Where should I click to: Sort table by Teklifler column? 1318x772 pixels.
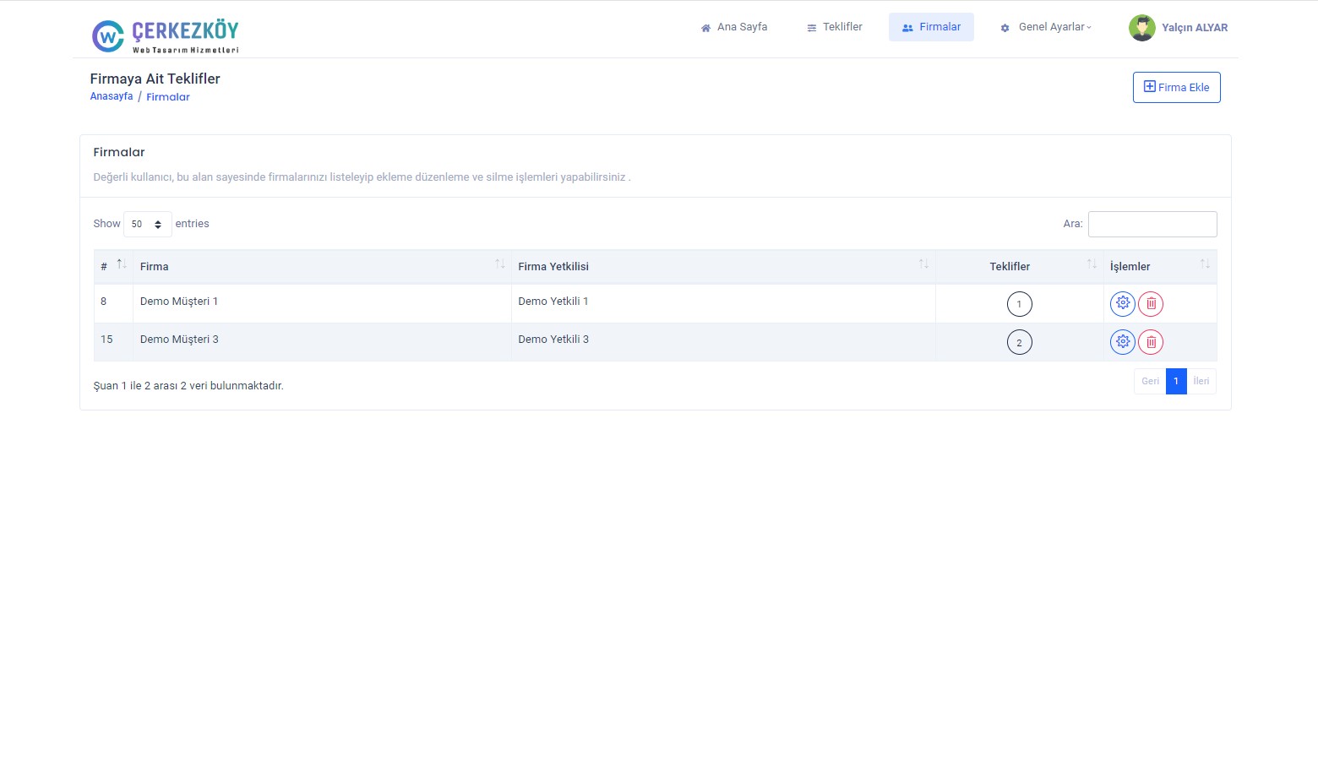(x=1018, y=266)
